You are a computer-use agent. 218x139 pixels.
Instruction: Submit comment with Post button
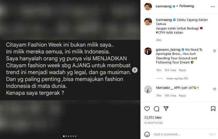(212, 134)
